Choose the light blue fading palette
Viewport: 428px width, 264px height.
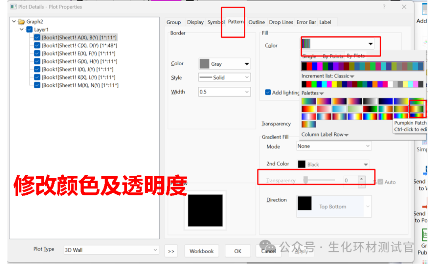coord(339,109)
